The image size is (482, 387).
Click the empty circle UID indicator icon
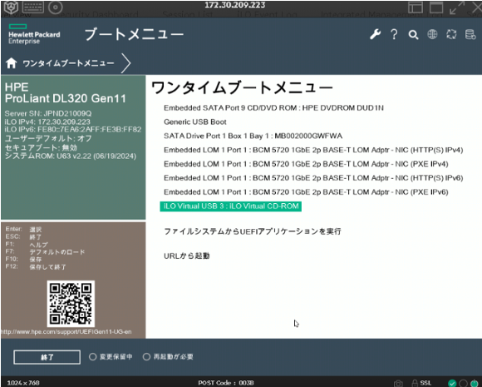click(x=463, y=383)
